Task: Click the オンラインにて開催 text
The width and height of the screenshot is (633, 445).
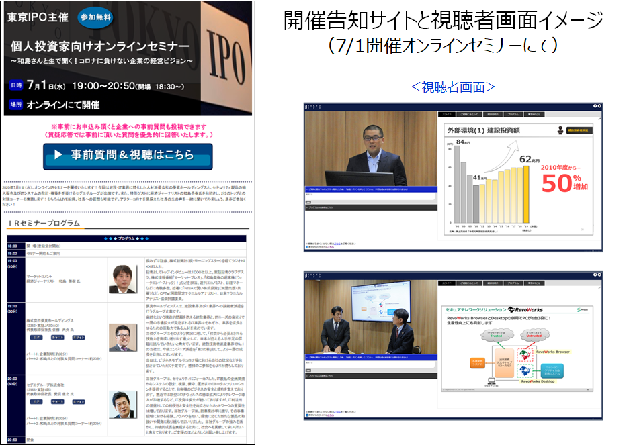Action: pos(63,105)
